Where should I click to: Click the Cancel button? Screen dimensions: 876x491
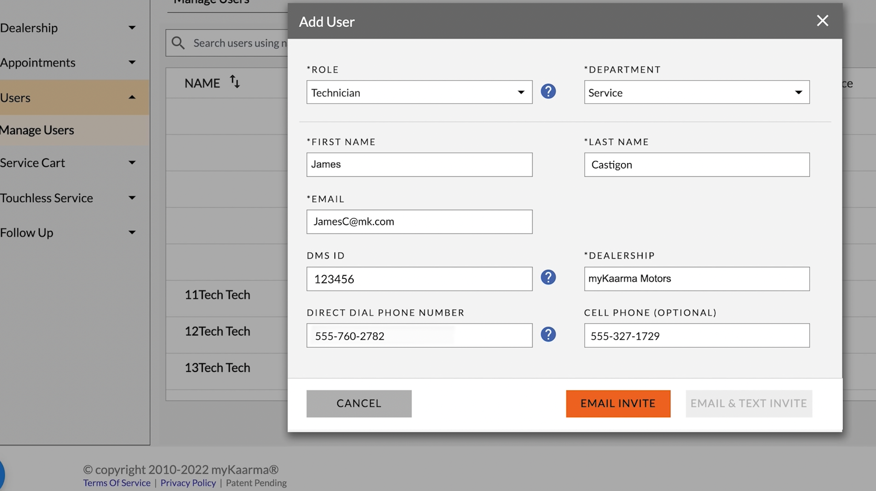[x=359, y=403]
